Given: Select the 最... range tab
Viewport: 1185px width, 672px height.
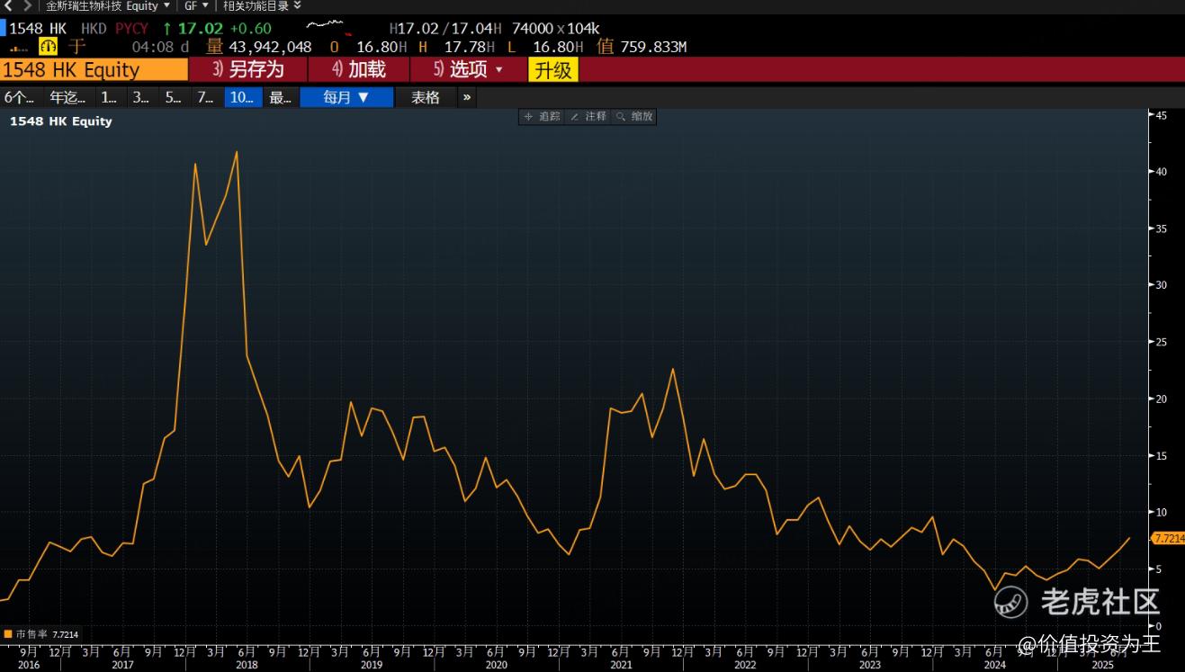Looking at the screenshot, I should pyautogui.click(x=281, y=97).
